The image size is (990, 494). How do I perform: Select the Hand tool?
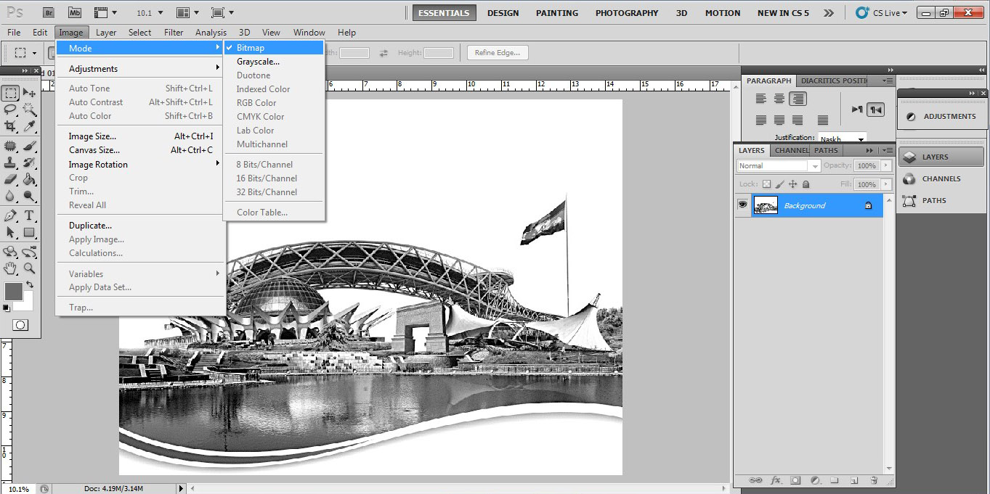[10, 268]
